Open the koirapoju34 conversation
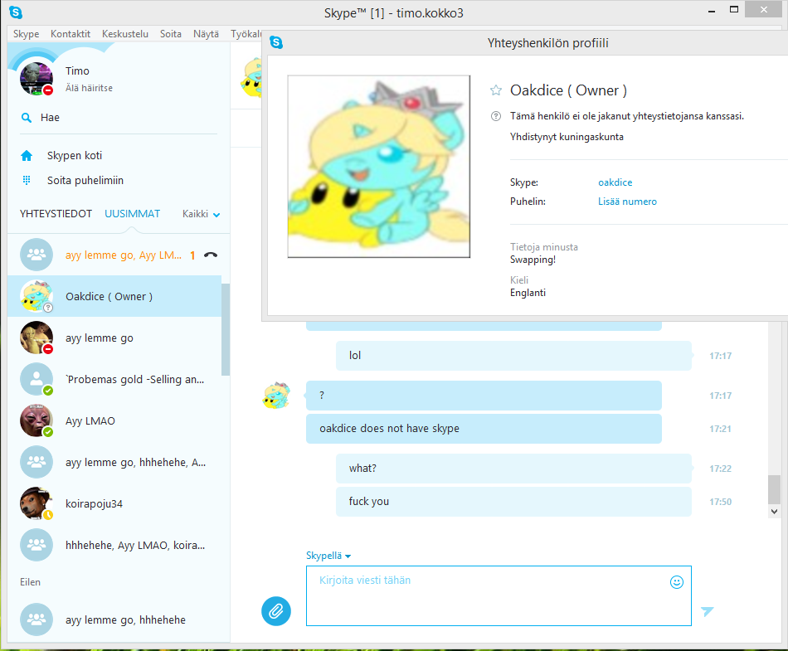The height and width of the screenshot is (651, 788). pyautogui.click(x=114, y=503)
